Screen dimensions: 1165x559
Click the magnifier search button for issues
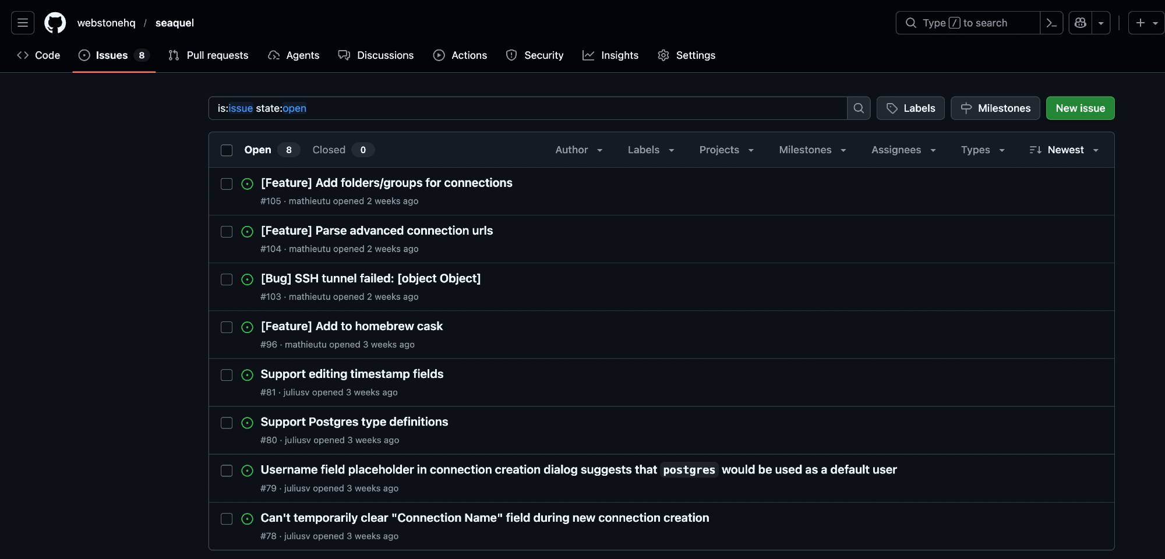(x=859, y=108)
